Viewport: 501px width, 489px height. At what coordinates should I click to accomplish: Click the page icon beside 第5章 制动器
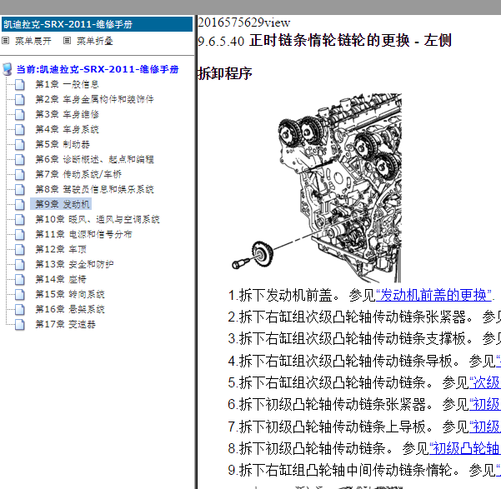coord(19,145)
